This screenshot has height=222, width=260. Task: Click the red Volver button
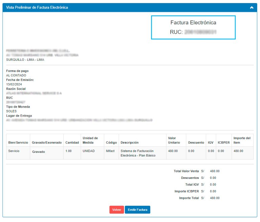pos(116,210)
